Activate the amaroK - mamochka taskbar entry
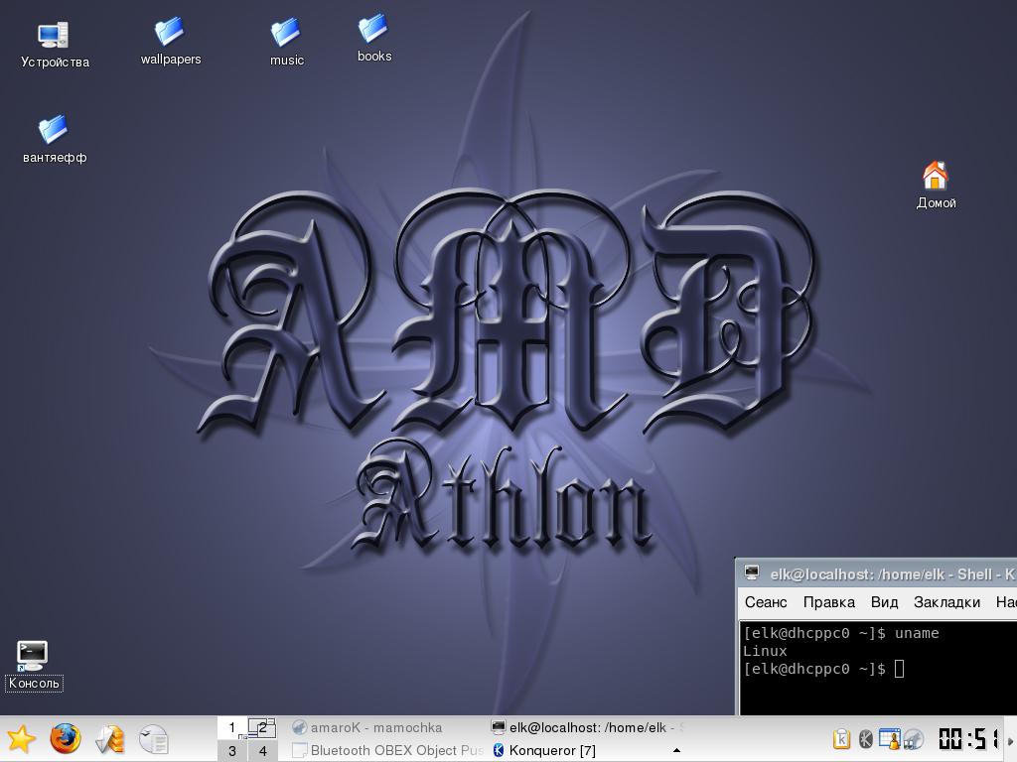This screenshot has width=1017, height=762. coord(386,727)
